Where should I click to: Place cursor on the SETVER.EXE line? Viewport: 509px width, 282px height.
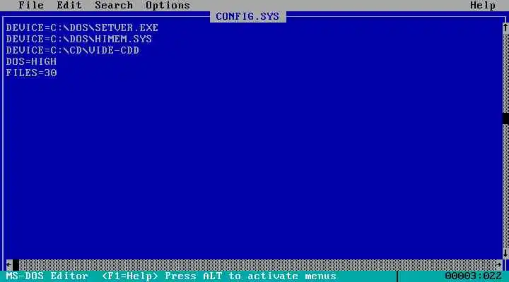pos(82,27)
